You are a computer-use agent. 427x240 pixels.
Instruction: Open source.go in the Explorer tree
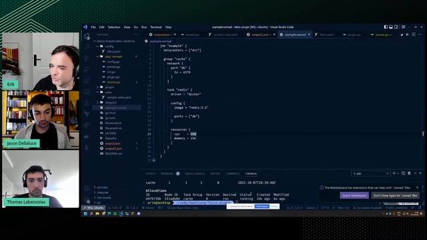(113, 82)
